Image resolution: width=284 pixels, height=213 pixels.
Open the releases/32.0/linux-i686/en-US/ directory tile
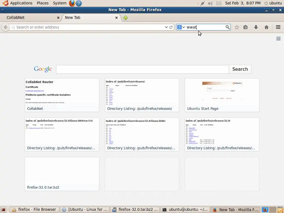(x=62, y=135)
